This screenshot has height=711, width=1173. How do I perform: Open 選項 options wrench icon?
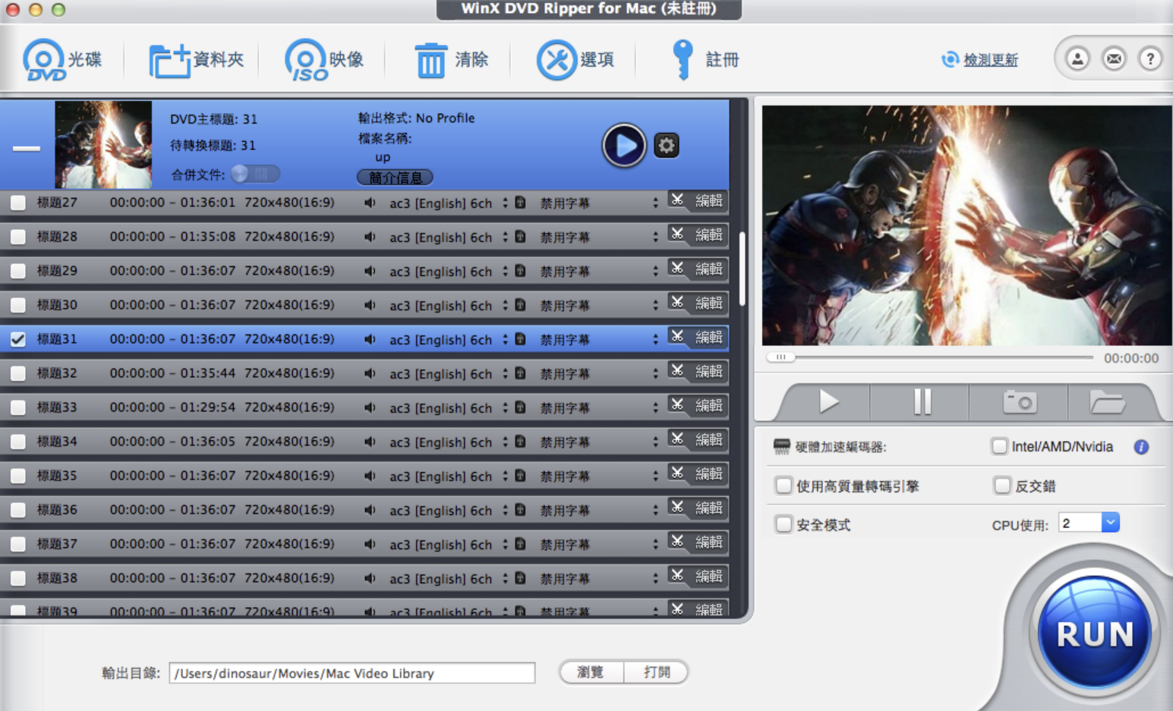pos(575,59)
